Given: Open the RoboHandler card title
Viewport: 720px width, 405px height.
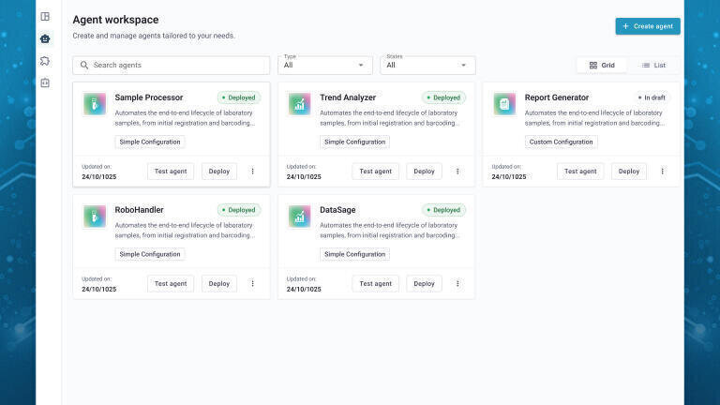Looking at the screenshot, I should (139, 210).
